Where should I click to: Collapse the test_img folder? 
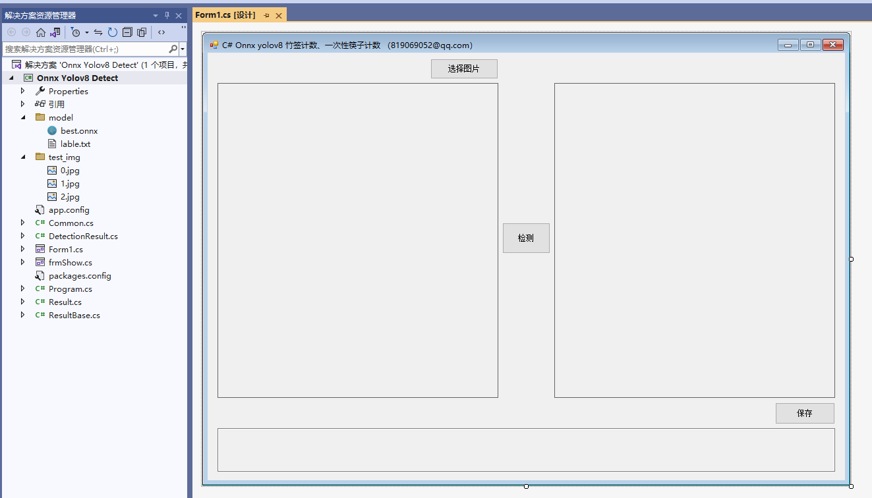tap(23, 157)
